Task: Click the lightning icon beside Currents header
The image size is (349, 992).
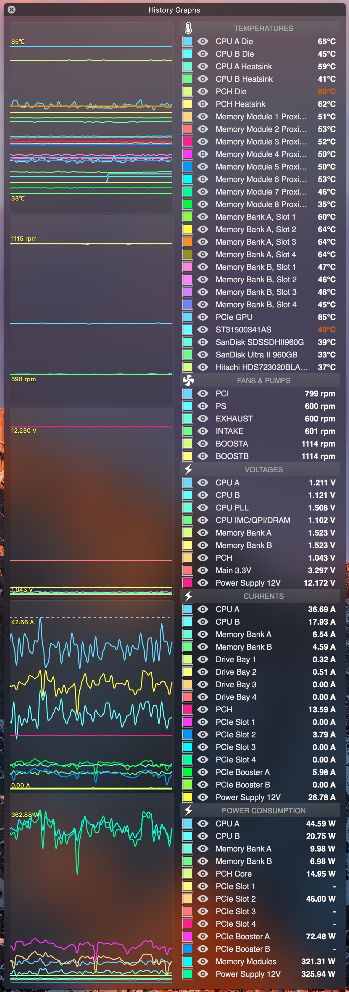Action: pyautogui.click(x=188, y=596)
